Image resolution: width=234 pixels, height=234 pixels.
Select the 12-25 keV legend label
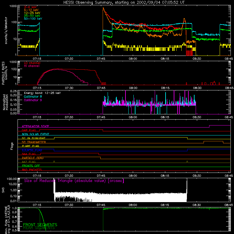[x=32, y=13]
